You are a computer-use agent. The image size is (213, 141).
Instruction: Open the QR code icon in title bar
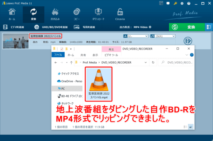(x=161, y=3)
